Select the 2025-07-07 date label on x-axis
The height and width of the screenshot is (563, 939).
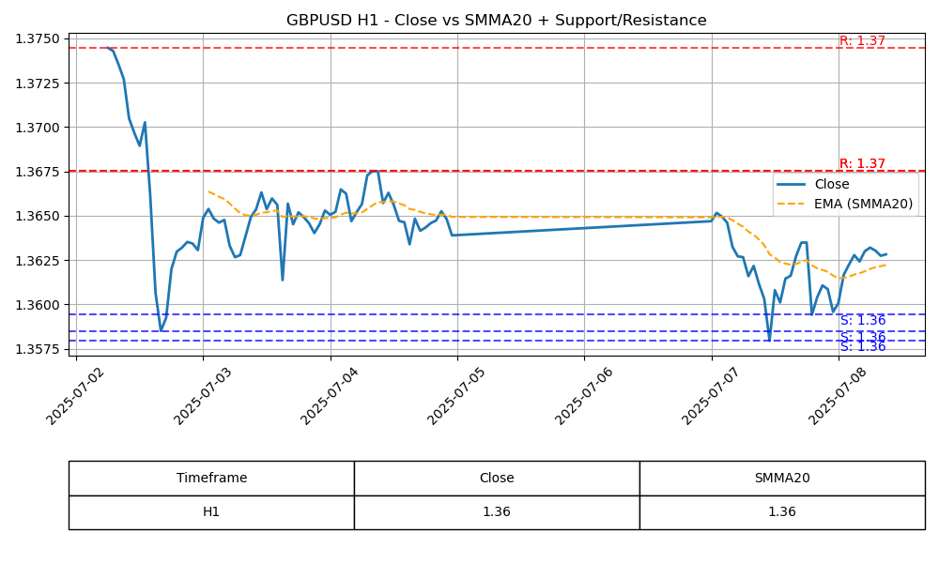711,395
